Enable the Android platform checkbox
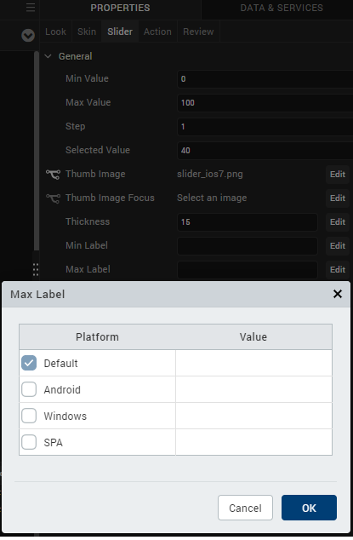This screenshot has width=353, height=540. [x=29, y=389]
